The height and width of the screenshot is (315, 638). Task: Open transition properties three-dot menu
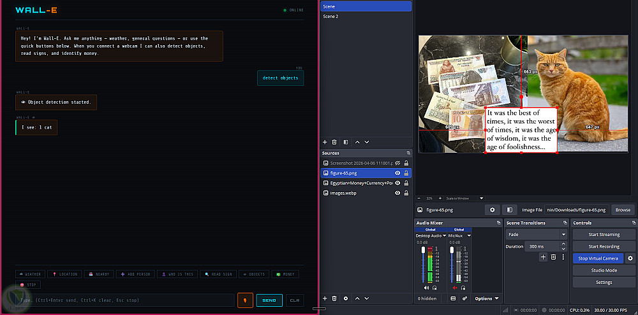pos(563,257)
